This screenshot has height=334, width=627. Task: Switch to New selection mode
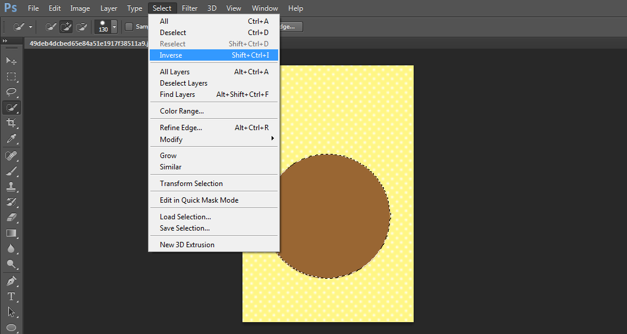(51, 27)
